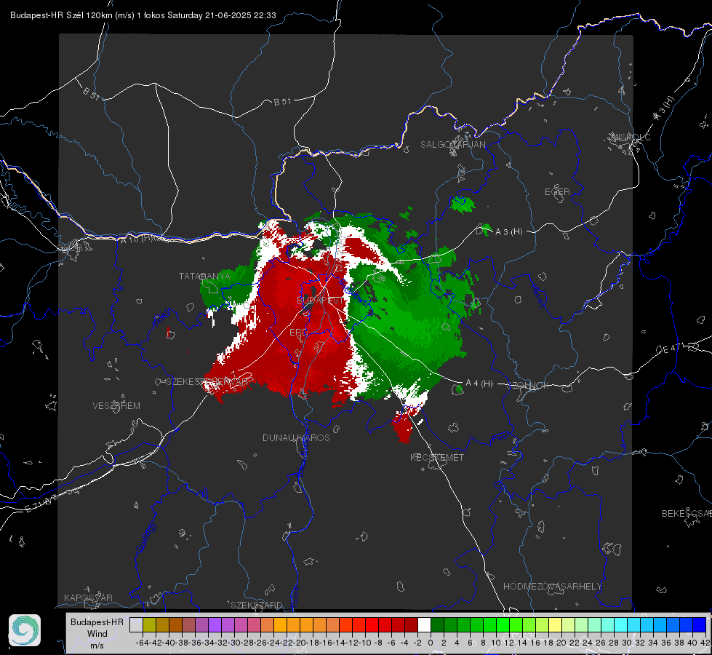Image resolution: width=712 pixels, height=655 pixels.
Task: Pick the light gray swatch at legend's left end
Action: 136,624
